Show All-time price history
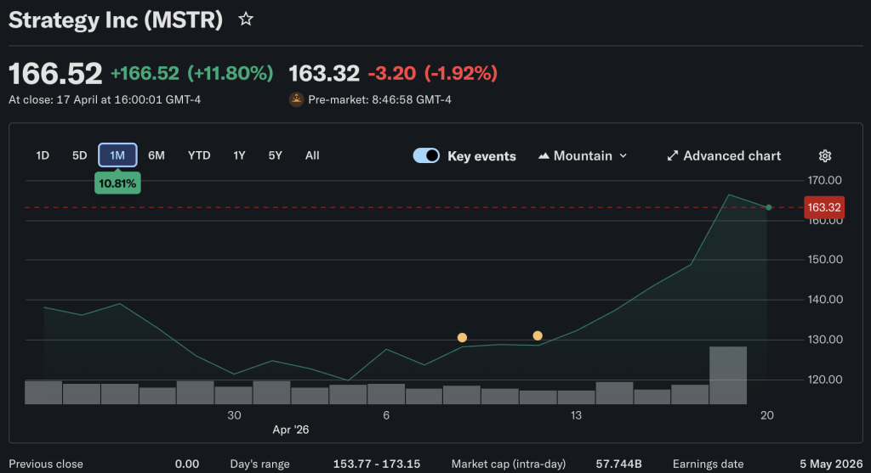 click(x=312, y=155)
